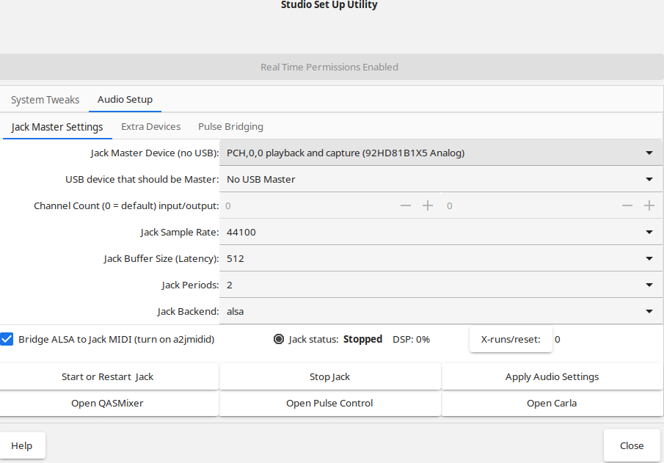Increase the output channel count with plus
The image size is (664, 463).
(649, 206)
